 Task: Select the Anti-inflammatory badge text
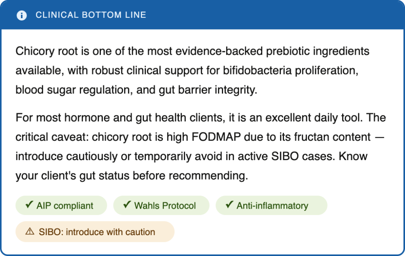(x=272, y=206)
